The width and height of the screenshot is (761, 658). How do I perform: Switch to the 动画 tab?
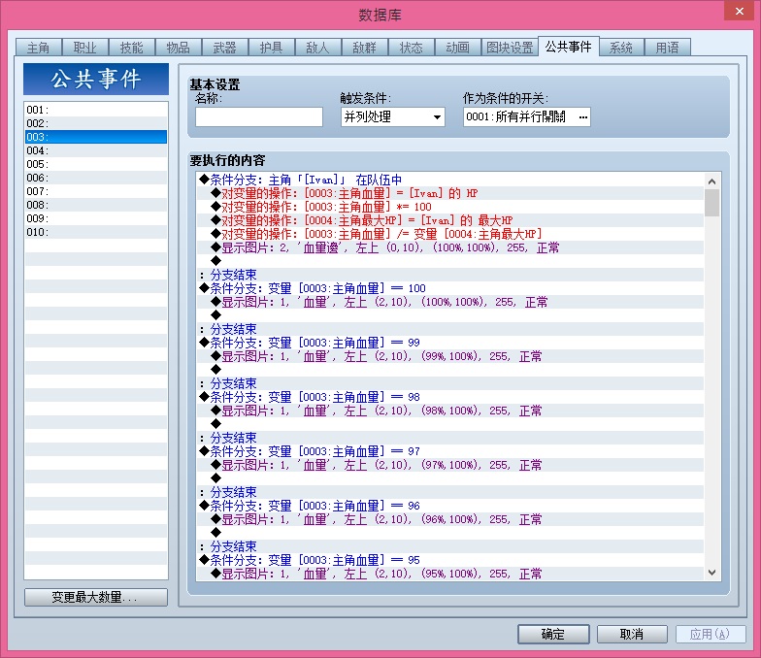(x=458, y=48)
